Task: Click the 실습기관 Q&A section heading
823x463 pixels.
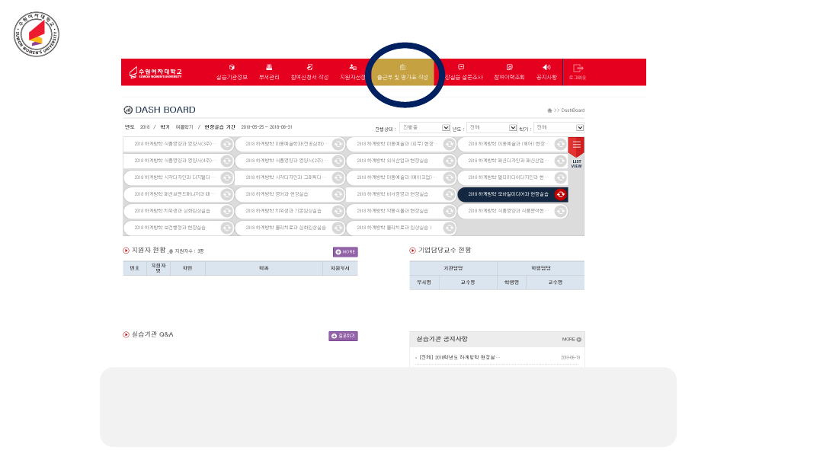Action: pyautogui.click(x=152, y=334)
